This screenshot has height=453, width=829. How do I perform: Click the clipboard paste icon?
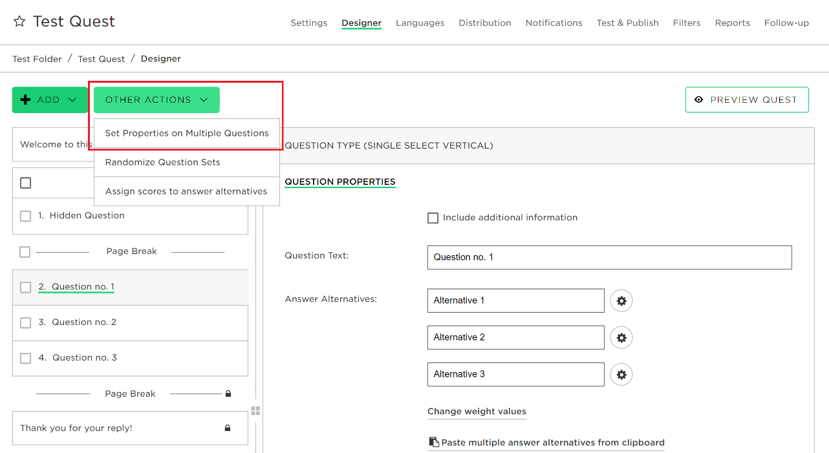pyautogui.click(x=434, y=442)
